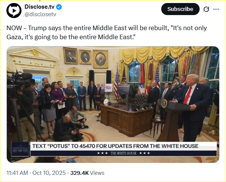Click the presidential seal on the podium
The width and height of the screenshot is (226, 182).
pos(164,103)
